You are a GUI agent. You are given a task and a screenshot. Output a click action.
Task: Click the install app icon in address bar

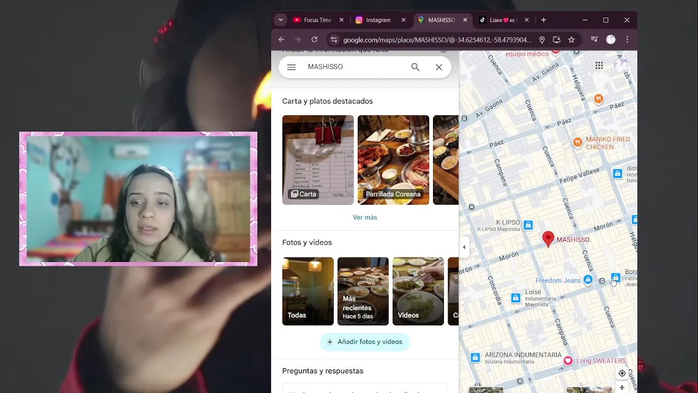point(557,40)
